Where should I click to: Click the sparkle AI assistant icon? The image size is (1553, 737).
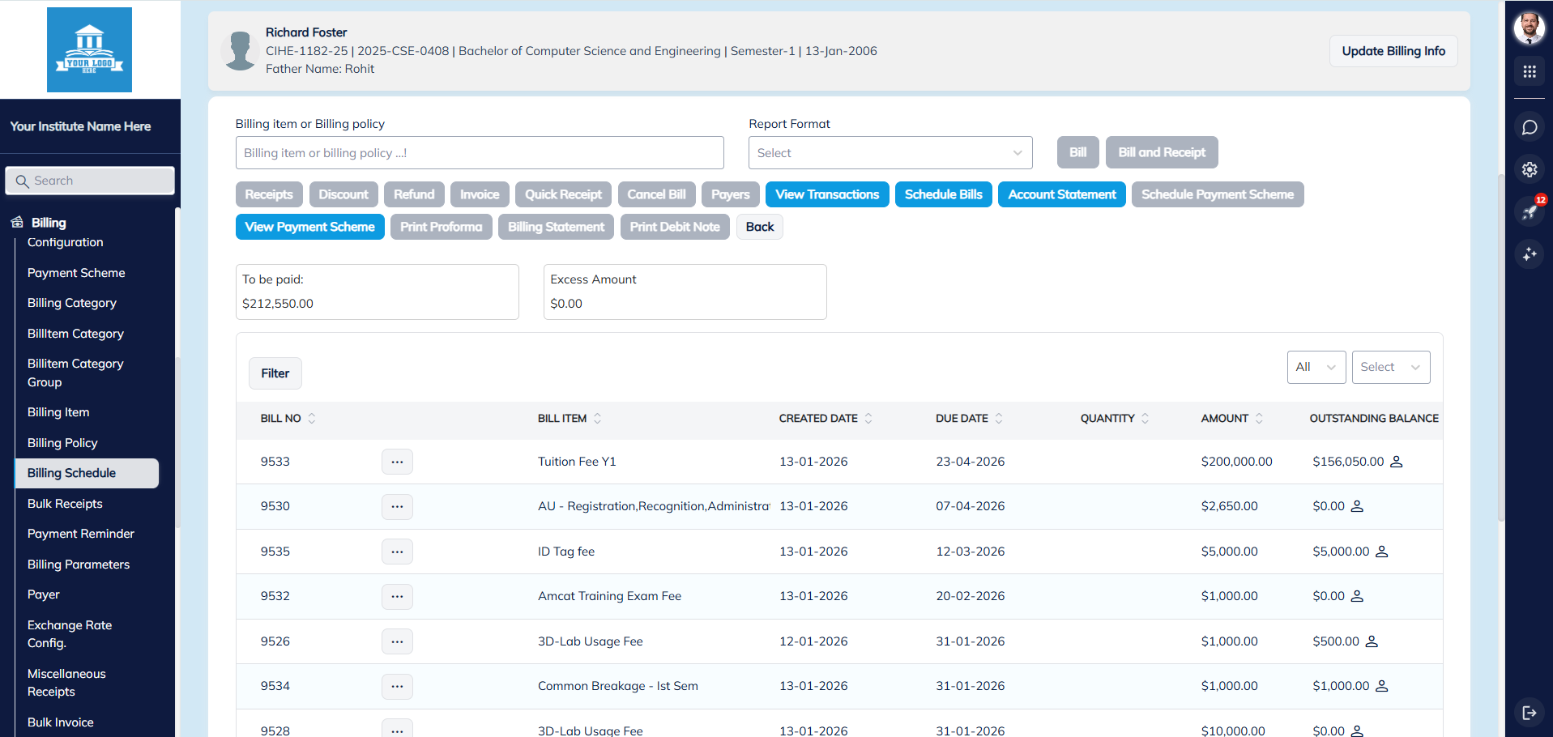coord(1529,254)
